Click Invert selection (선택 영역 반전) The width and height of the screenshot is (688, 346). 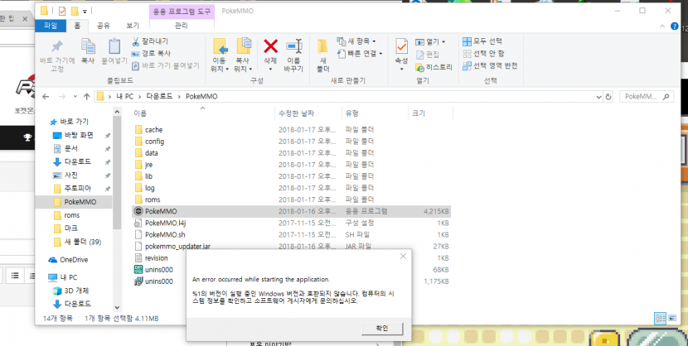(x=490, y=65)
